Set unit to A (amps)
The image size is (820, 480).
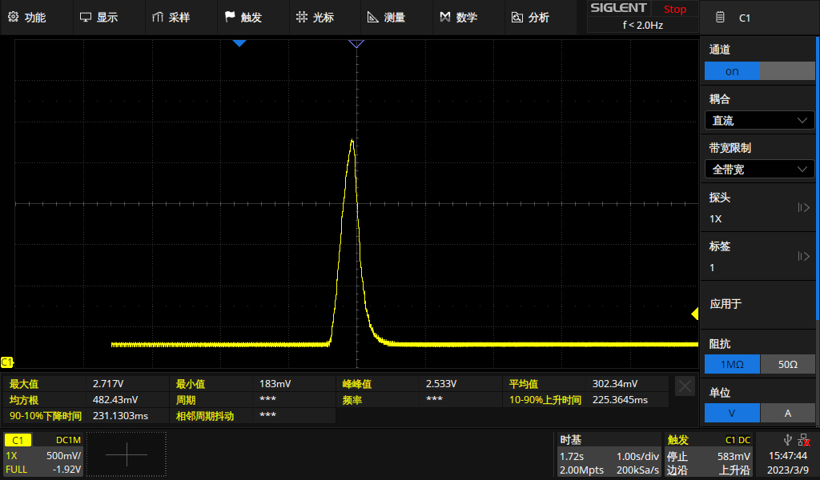click(x=787, y=413)
